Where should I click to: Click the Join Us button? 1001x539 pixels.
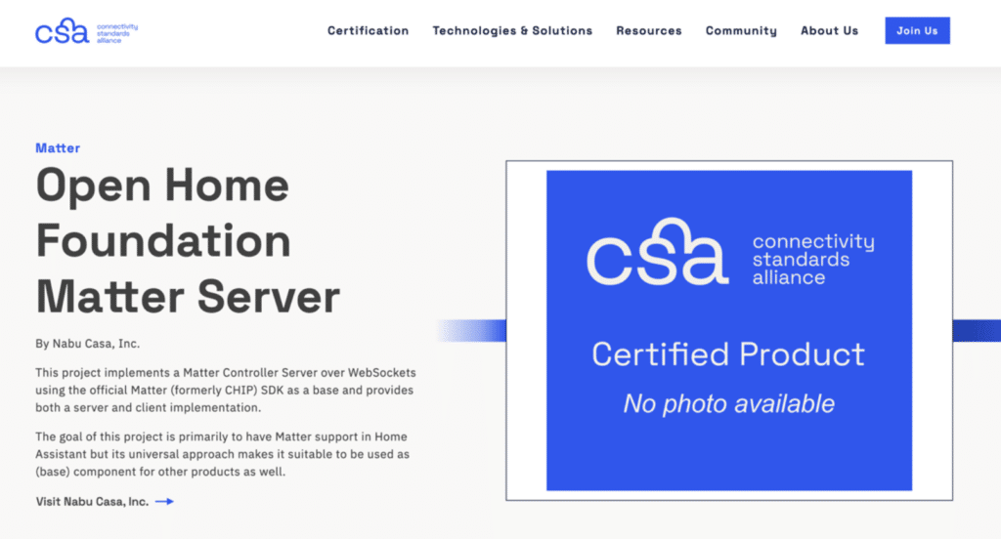click(917, 30)
